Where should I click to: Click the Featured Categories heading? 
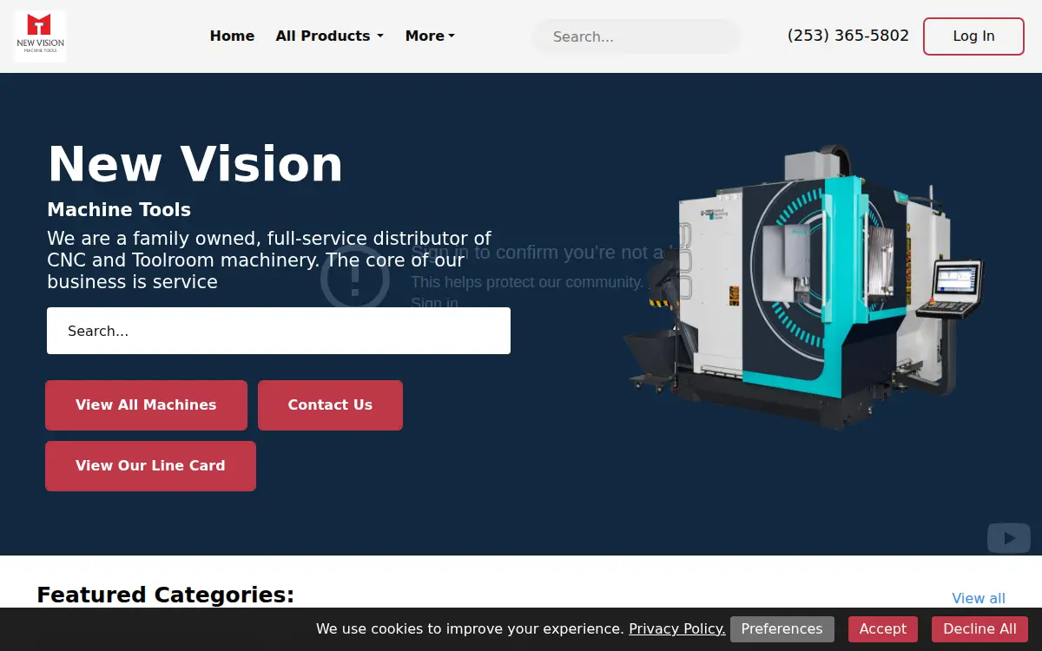pos(166,595)
